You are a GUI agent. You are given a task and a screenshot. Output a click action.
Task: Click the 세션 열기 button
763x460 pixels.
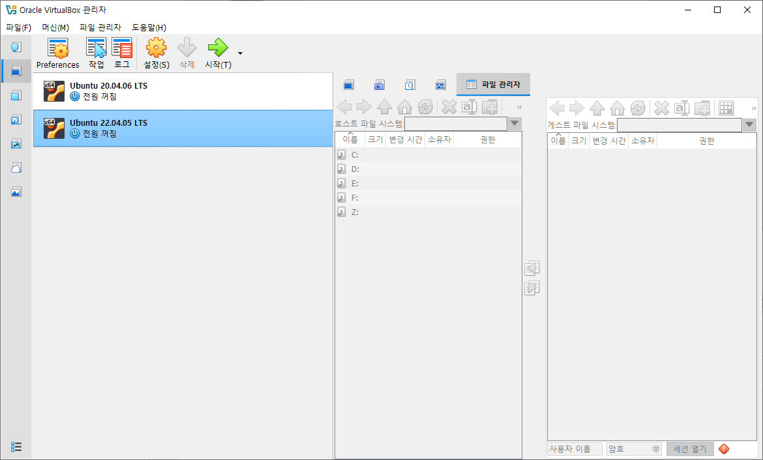pos(689,449)
